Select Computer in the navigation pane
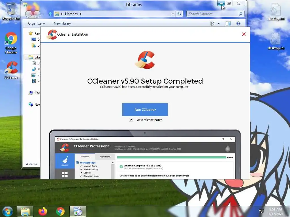The width and height of the screenshot is (290, 217). [34, 93]
